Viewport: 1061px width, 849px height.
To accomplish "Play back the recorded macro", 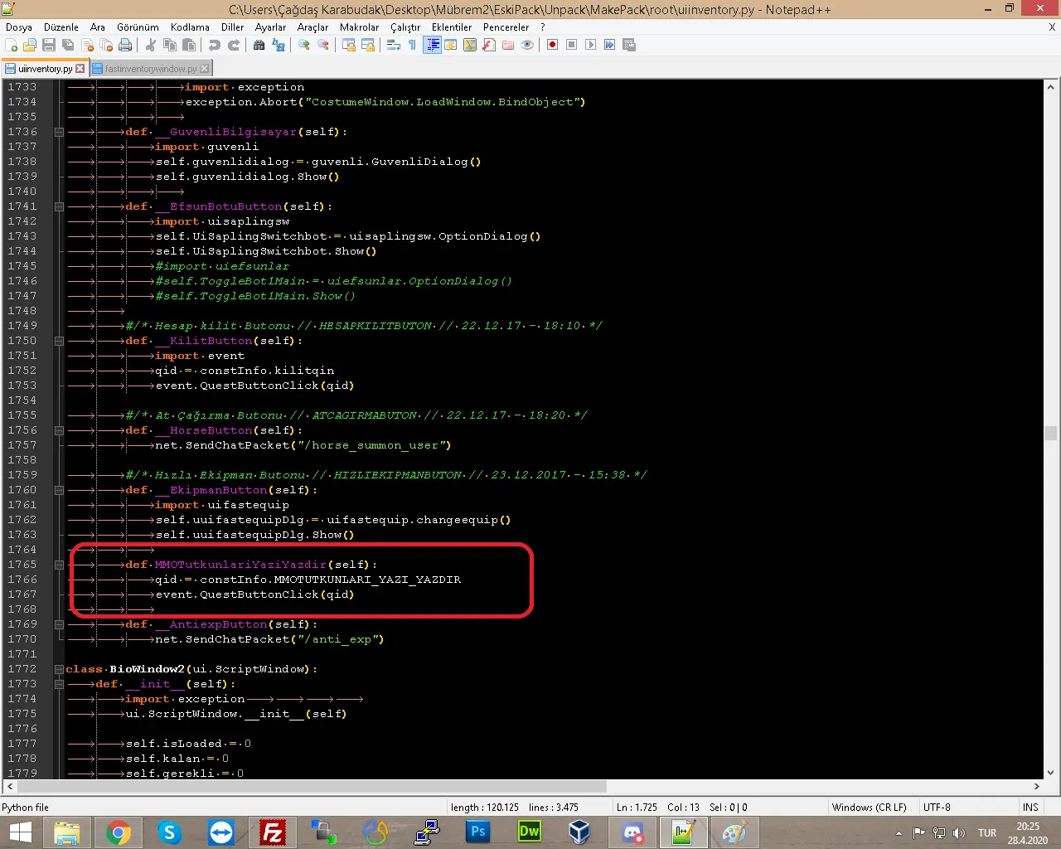I will click(591, 45).
